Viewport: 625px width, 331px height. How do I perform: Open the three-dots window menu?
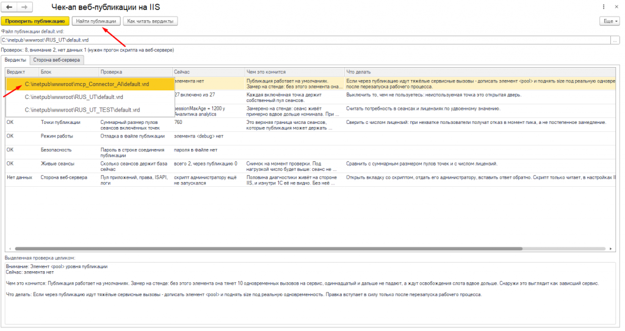pyautogui.click(x=604, y=7)
